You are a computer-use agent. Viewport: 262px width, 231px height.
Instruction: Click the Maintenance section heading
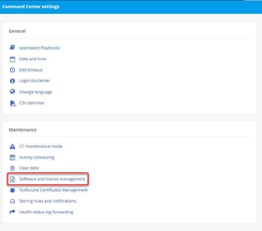click(x=23, y=130)
